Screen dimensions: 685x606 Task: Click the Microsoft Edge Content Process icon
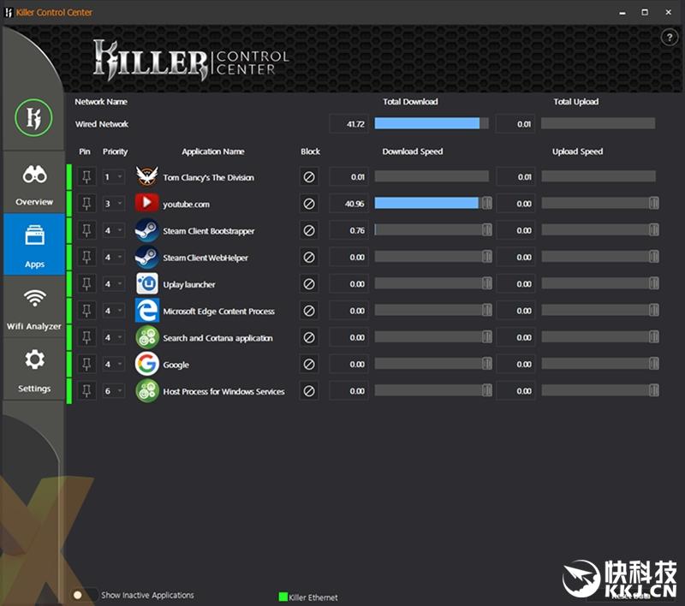(146, 311)
